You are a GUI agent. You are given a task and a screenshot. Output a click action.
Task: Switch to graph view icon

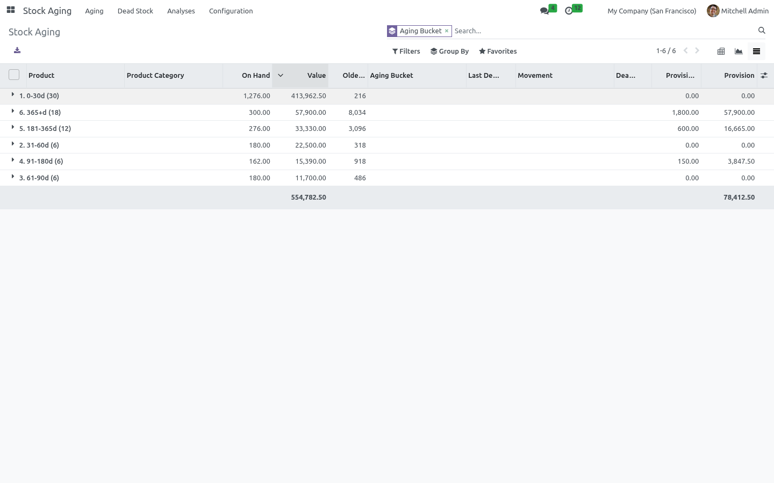pos(739,52)
